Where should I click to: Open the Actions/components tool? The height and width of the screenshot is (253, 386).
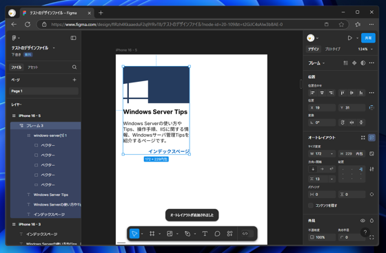coord(230,234)
